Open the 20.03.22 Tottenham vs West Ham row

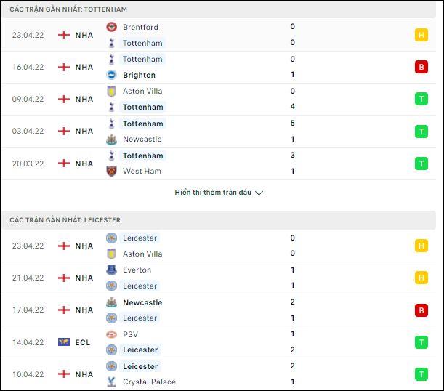tap(219, 164)
